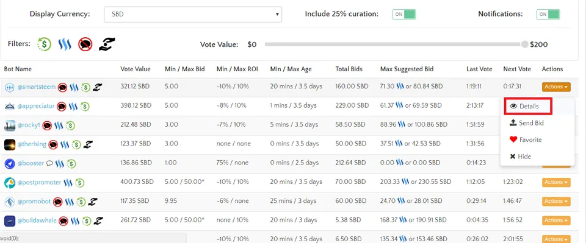Click the @appreciator avatar icon
This screenshot has width=586, height=243.
click(x=9, y=106)
